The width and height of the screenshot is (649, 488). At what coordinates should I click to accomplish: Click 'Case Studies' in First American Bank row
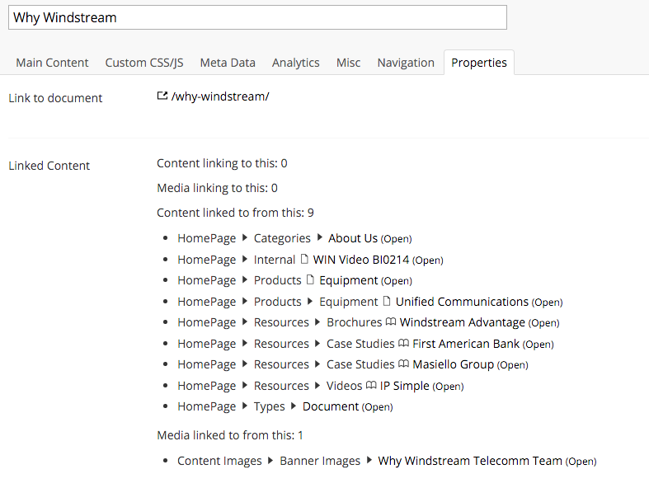360,344
